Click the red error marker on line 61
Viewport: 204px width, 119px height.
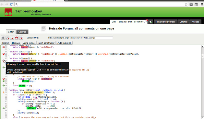click(4, 54)
